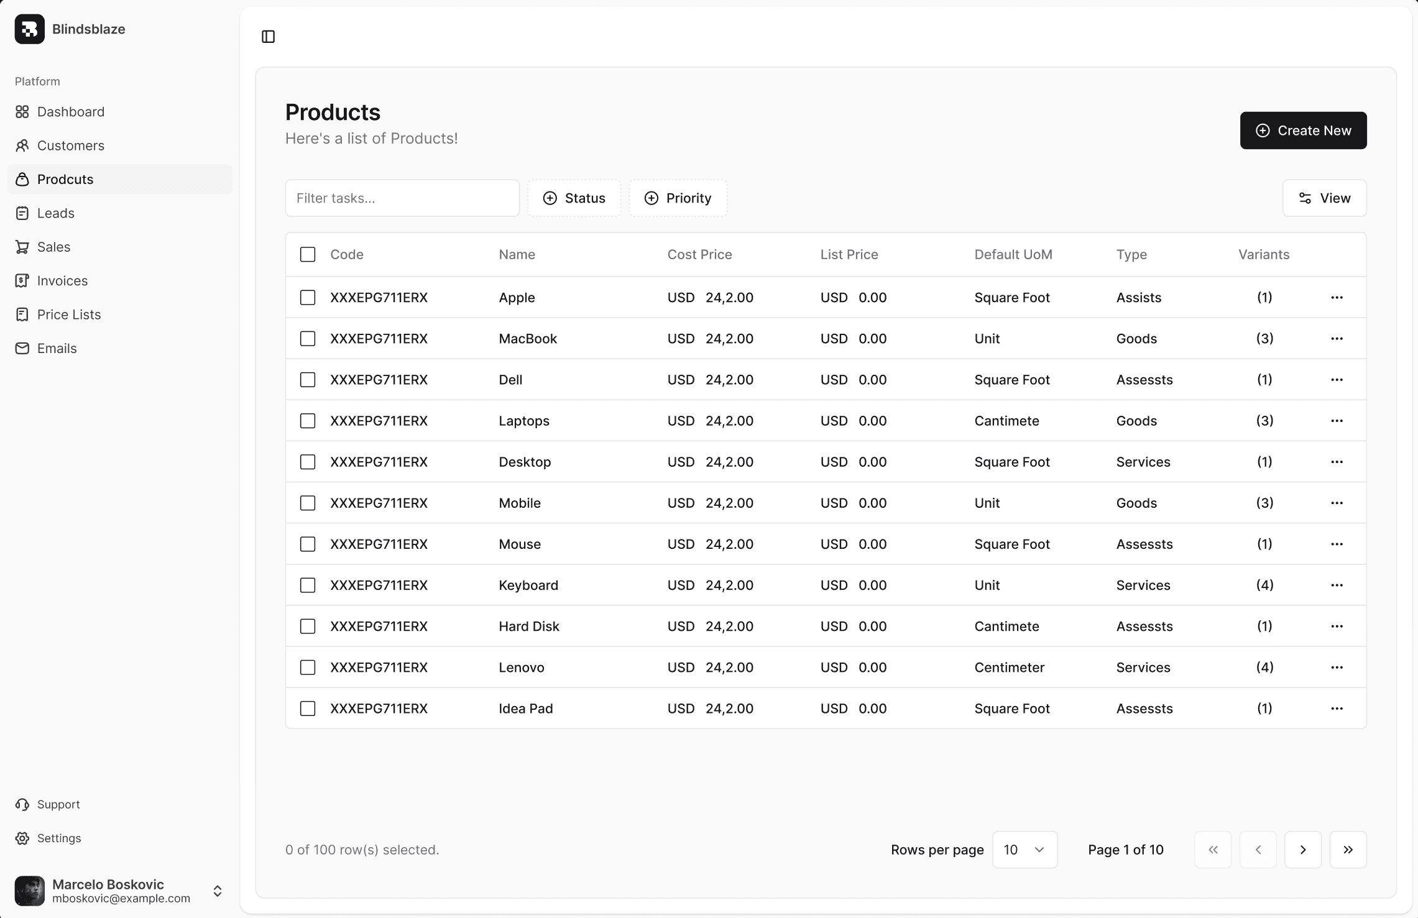The height and width of the screenshot is (918, 1418).
Task: Click the Hard Disk row checkbox
Action: (308, 626)
